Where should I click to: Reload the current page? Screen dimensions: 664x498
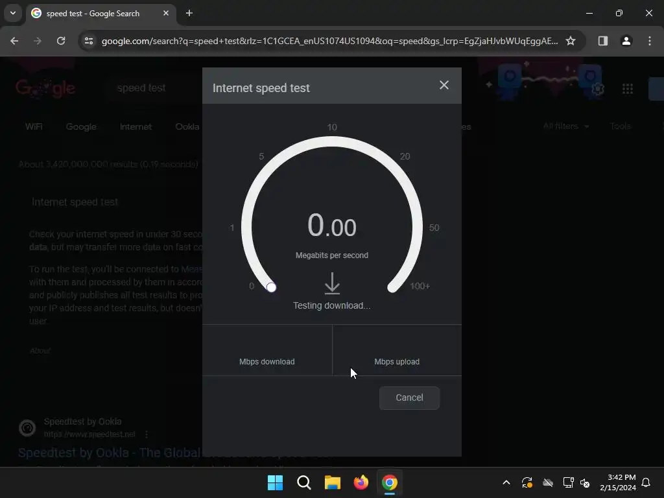(61, 41)
